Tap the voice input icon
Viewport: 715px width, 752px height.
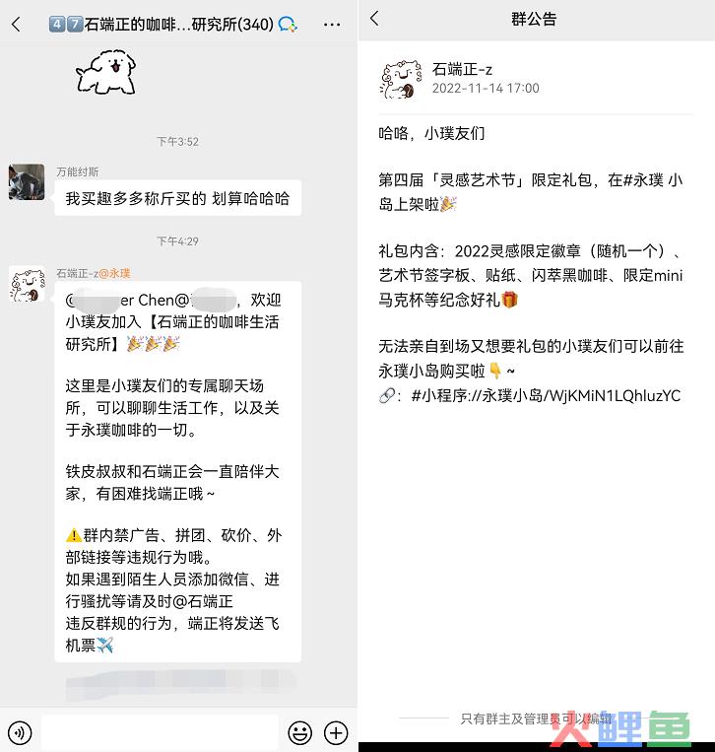point(20,732)
